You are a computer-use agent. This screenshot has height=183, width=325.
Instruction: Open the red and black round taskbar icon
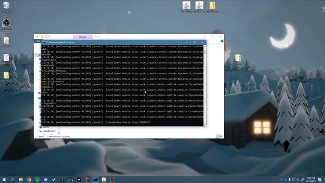point(112,179)
